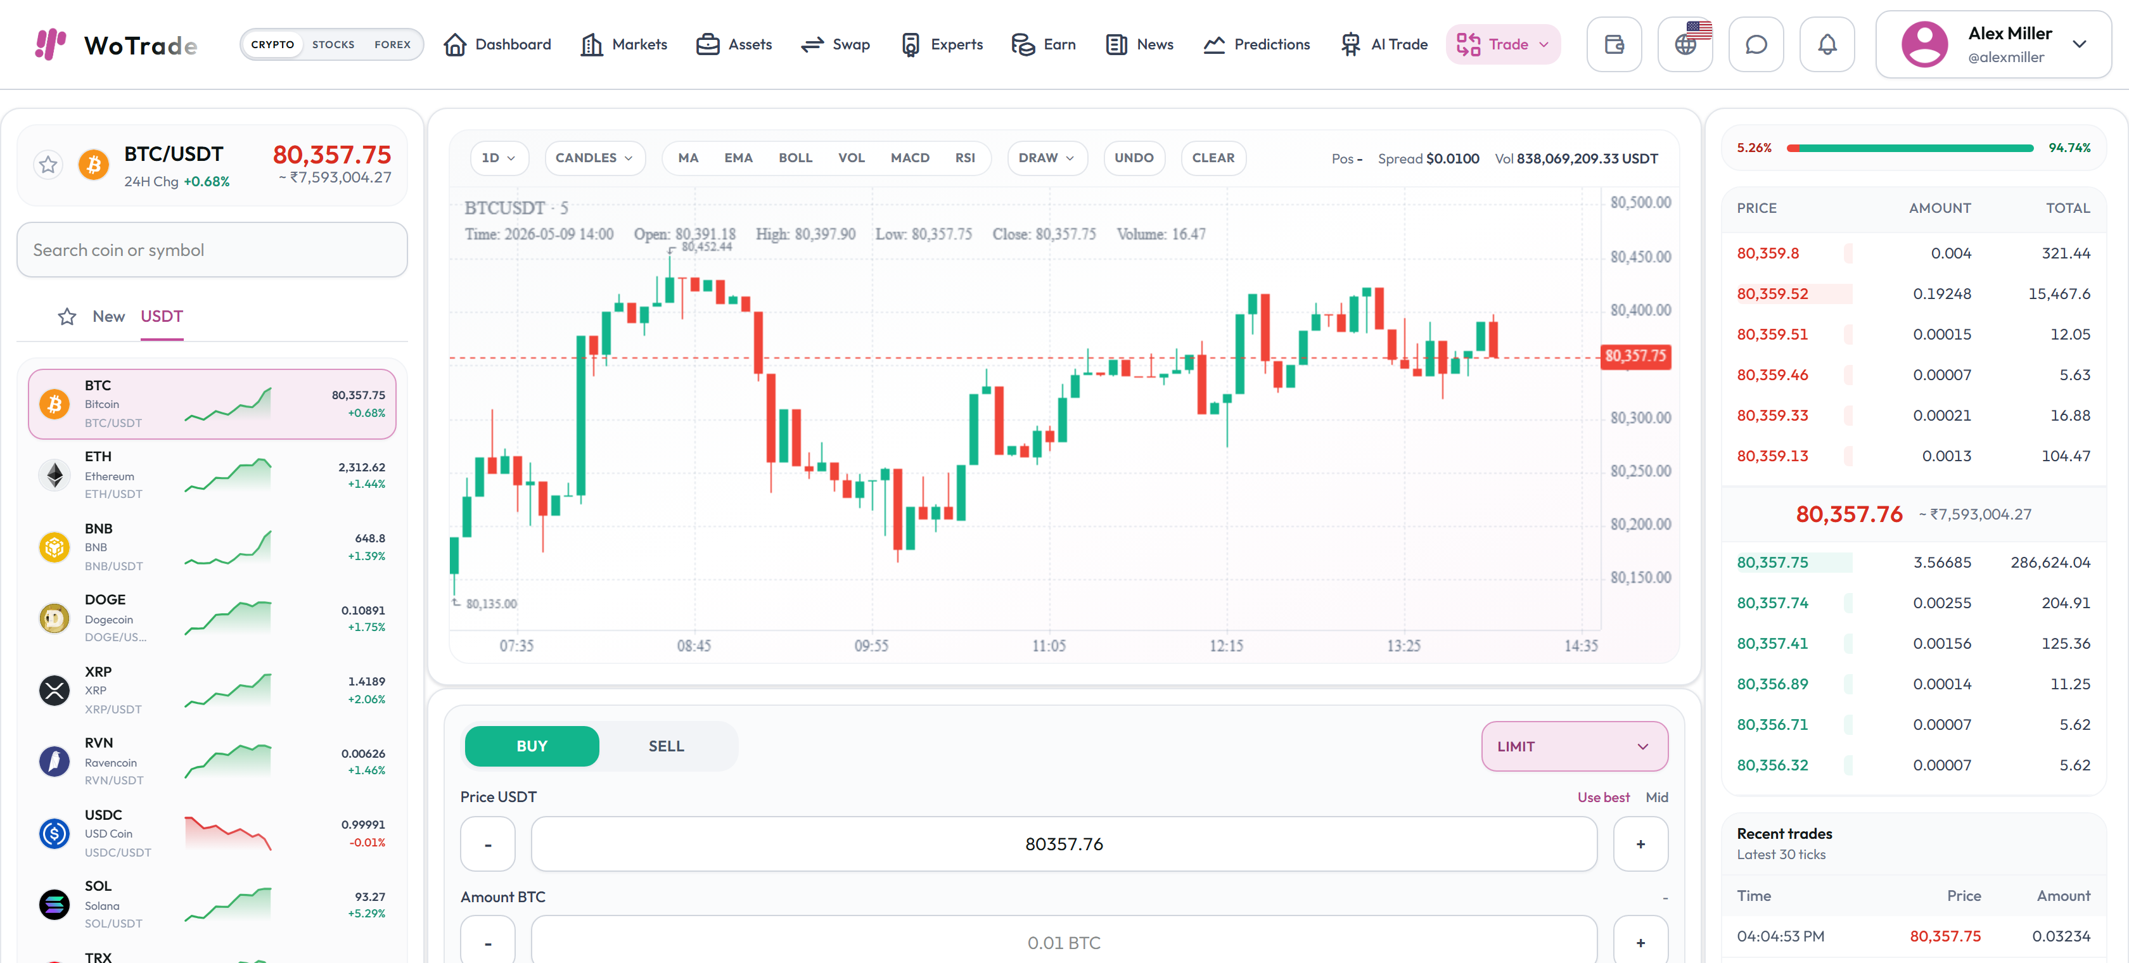Click the Markets building icon
Screen dimensions: 2129x963
(592, 44)
